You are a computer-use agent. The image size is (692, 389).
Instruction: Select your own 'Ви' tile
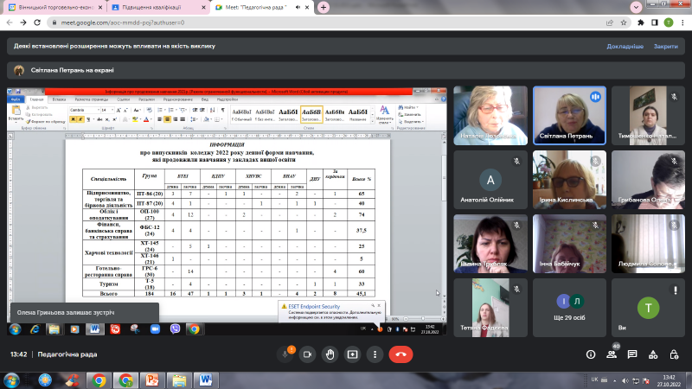point(648,308)
